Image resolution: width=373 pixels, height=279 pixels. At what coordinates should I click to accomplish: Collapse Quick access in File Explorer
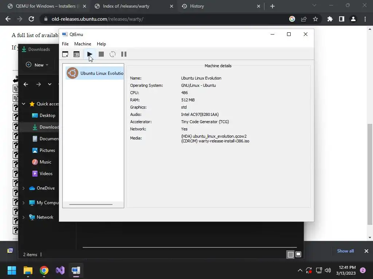point(24,104)
